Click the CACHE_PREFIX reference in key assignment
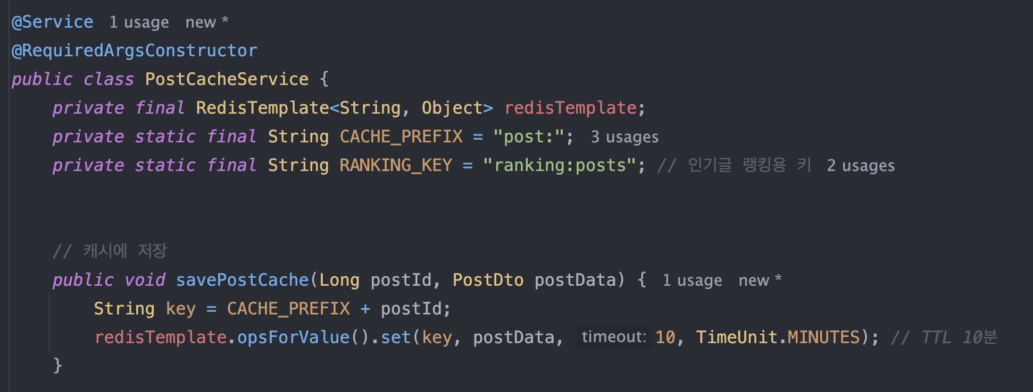 (x=288, y=309)
